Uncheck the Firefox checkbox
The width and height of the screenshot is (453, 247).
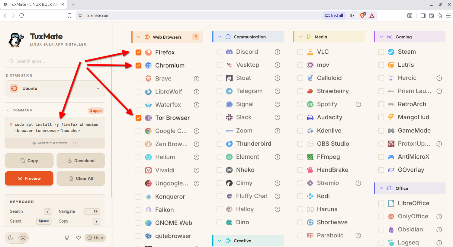[x=138, y=52]
